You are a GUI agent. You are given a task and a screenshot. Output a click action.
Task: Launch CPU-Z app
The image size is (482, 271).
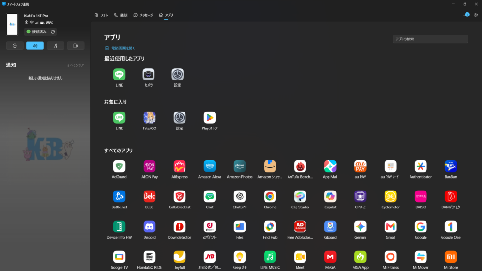360,196
